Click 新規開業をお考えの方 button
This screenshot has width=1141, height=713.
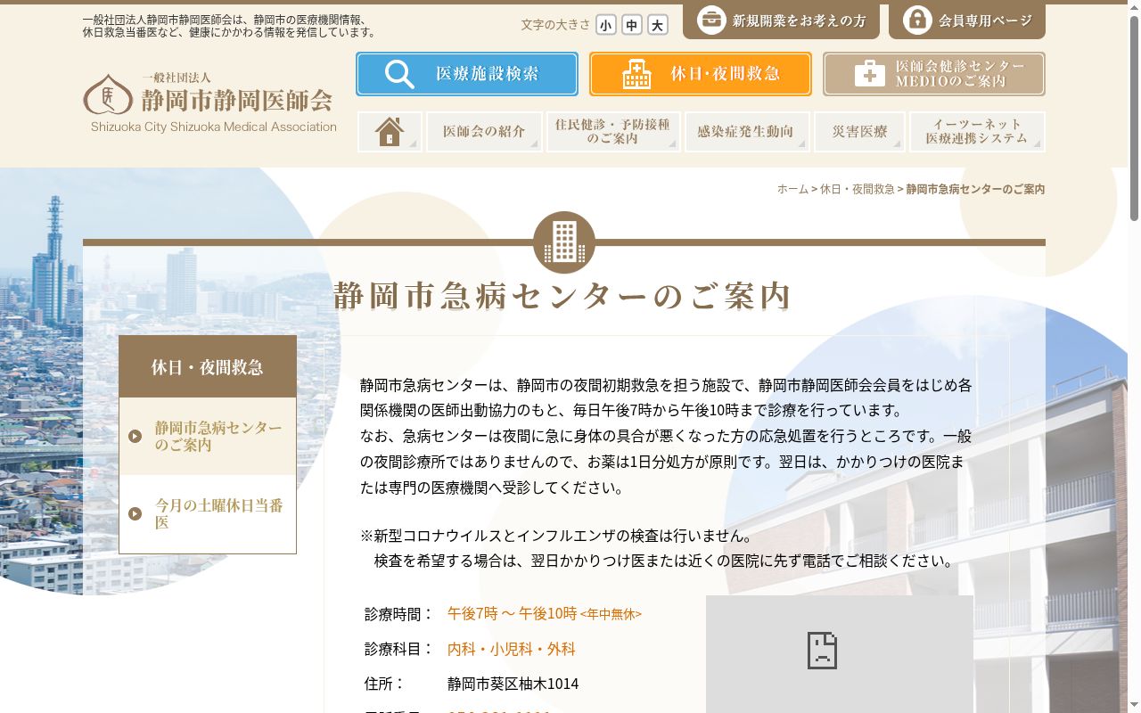[x=781, y=20]
